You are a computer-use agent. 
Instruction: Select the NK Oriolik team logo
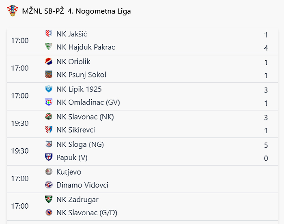pos(49,61)
